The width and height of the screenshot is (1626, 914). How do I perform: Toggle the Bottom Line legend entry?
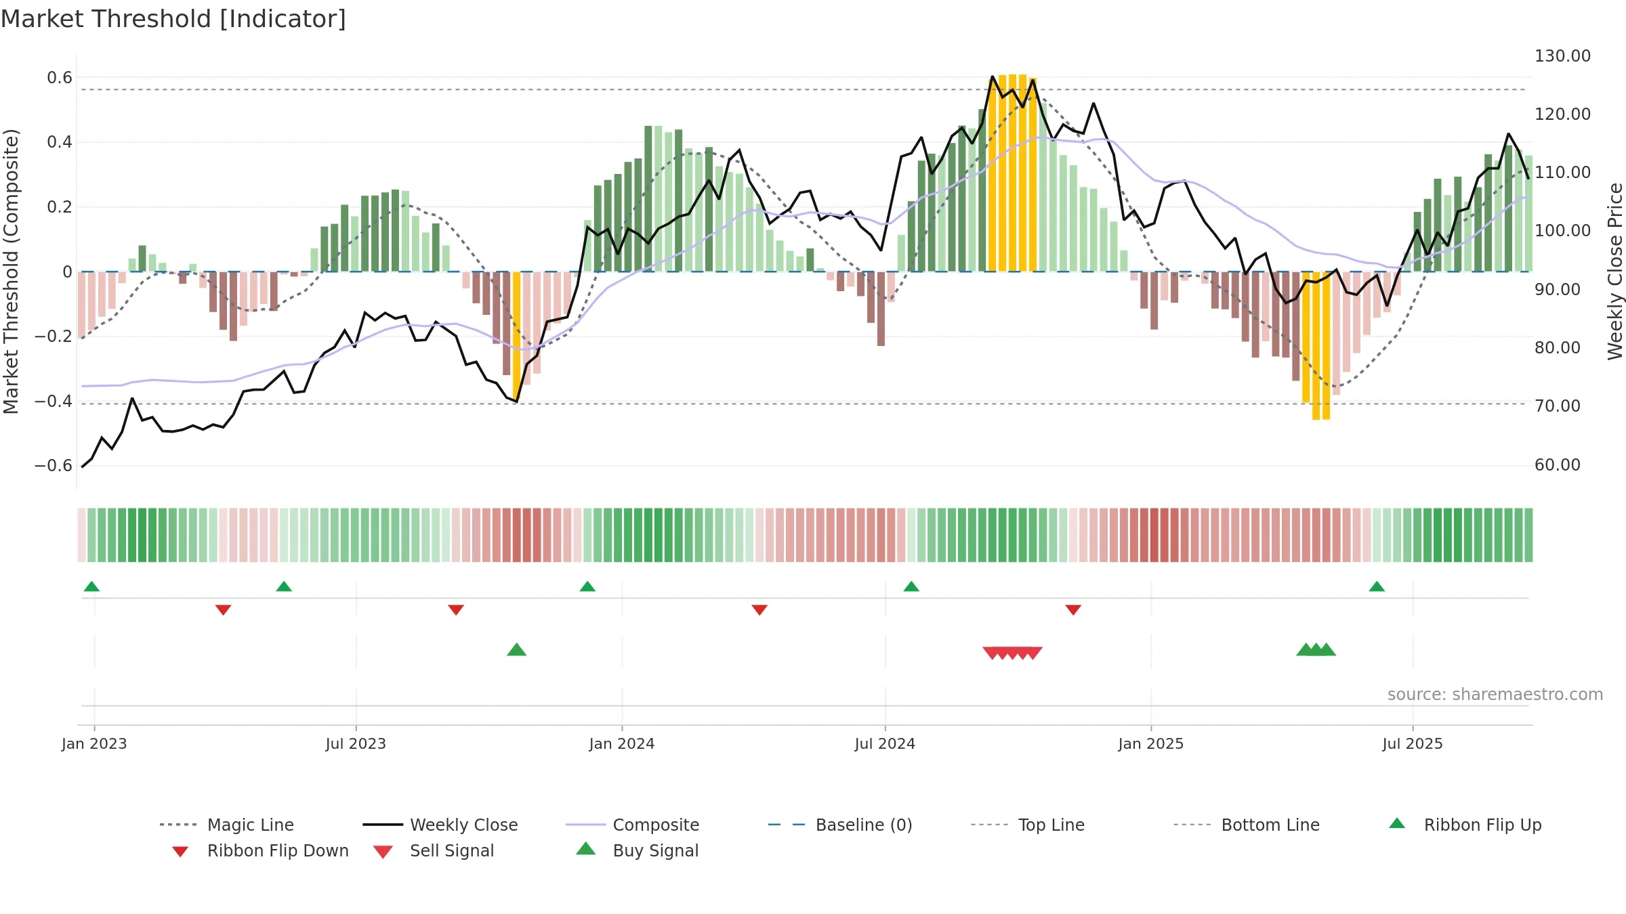coord(1247,825)
